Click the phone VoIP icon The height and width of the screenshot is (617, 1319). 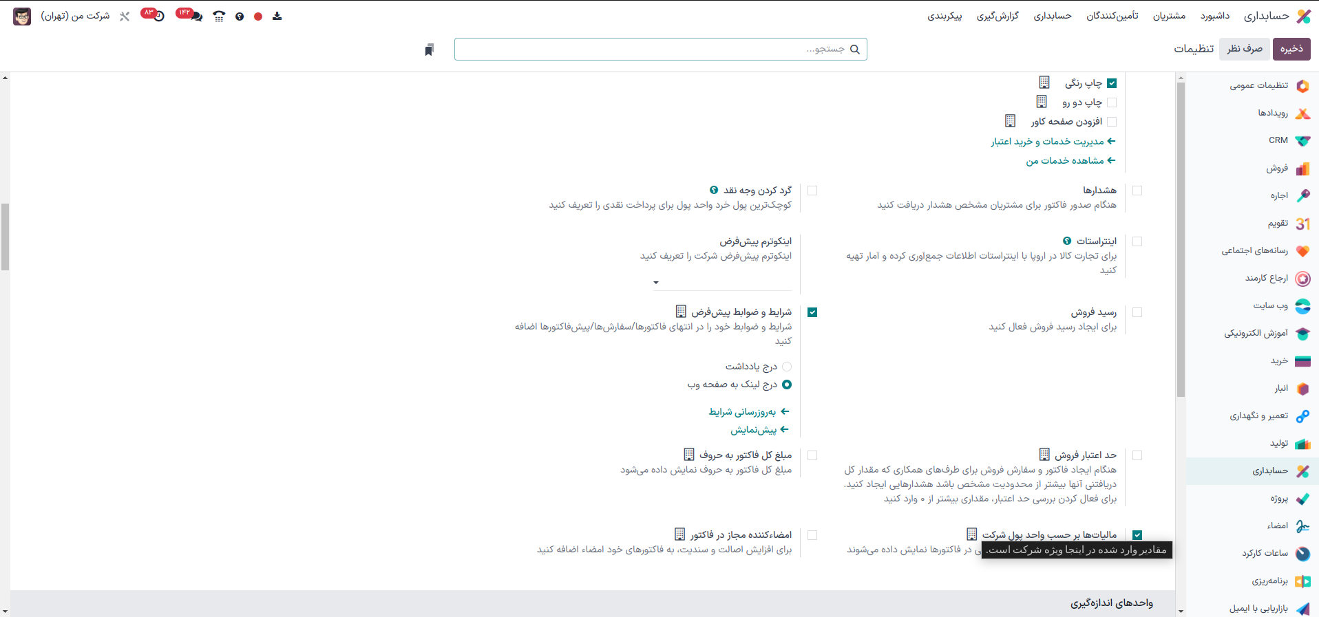[x=219, y=17]
